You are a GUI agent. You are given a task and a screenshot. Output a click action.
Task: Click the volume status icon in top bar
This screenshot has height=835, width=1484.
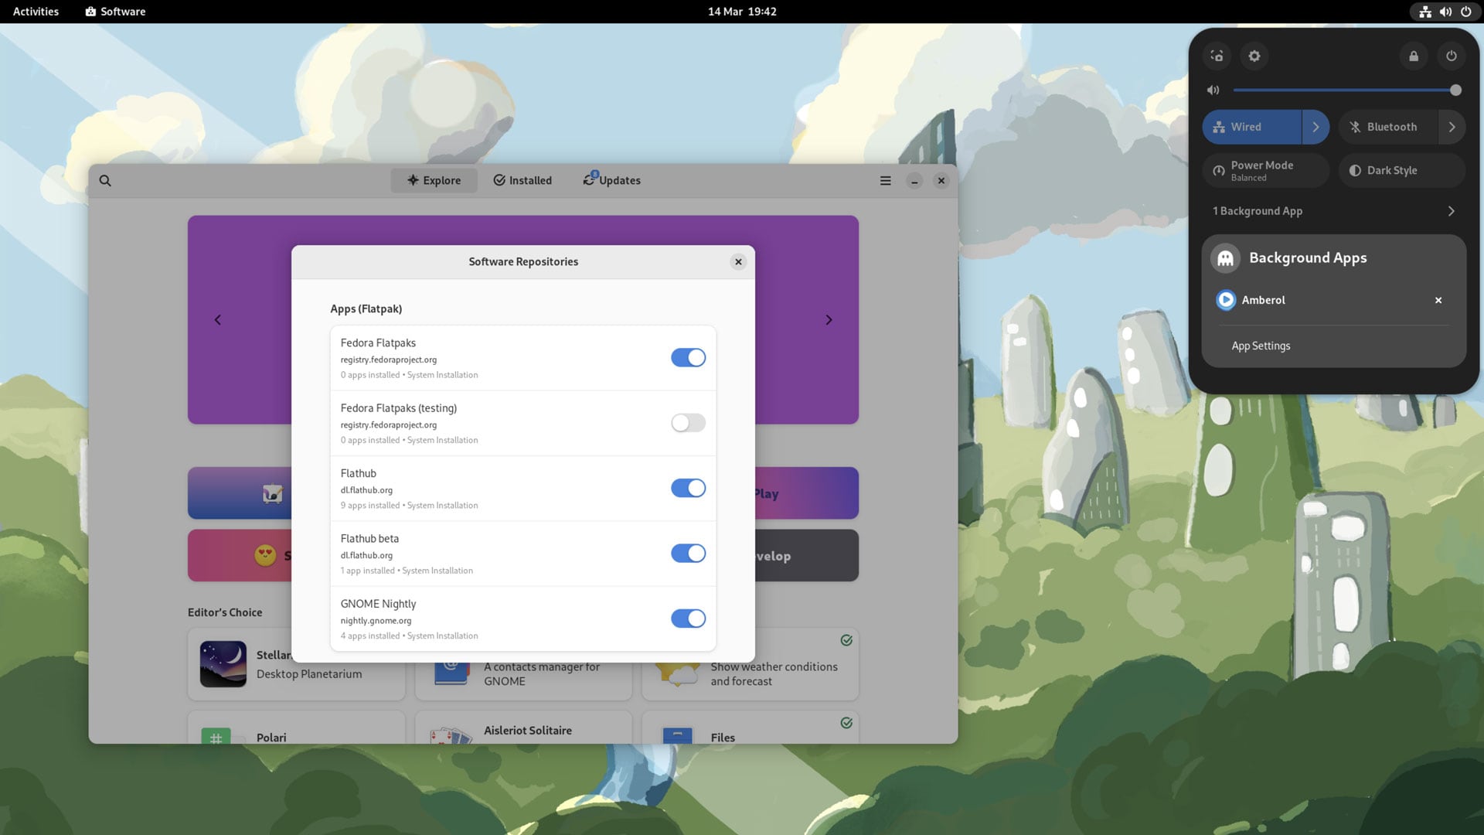[x=1445, y=12]
